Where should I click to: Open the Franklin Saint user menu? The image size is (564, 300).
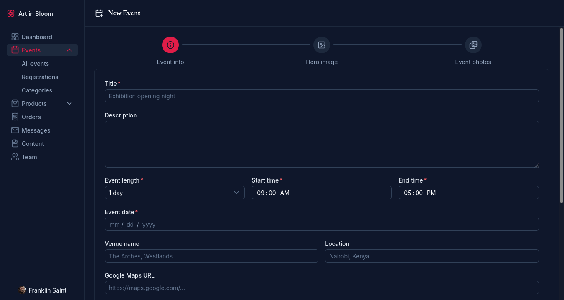point(42,290)
